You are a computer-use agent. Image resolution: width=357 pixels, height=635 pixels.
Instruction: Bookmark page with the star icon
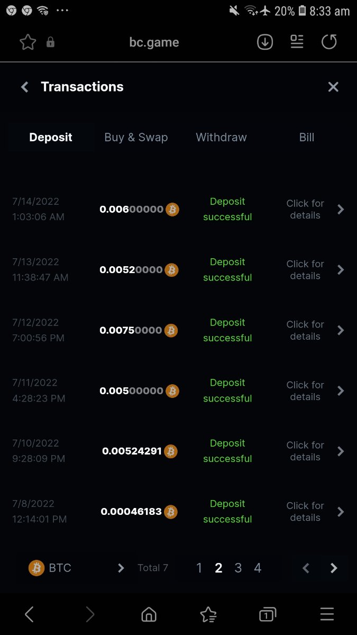click(x=28, y=42)
